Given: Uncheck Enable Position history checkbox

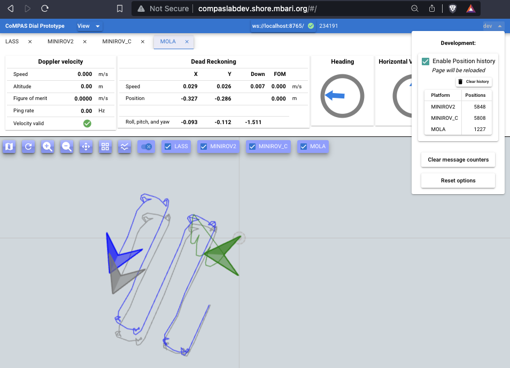Looking at the screenshot, I should [426, 62].
